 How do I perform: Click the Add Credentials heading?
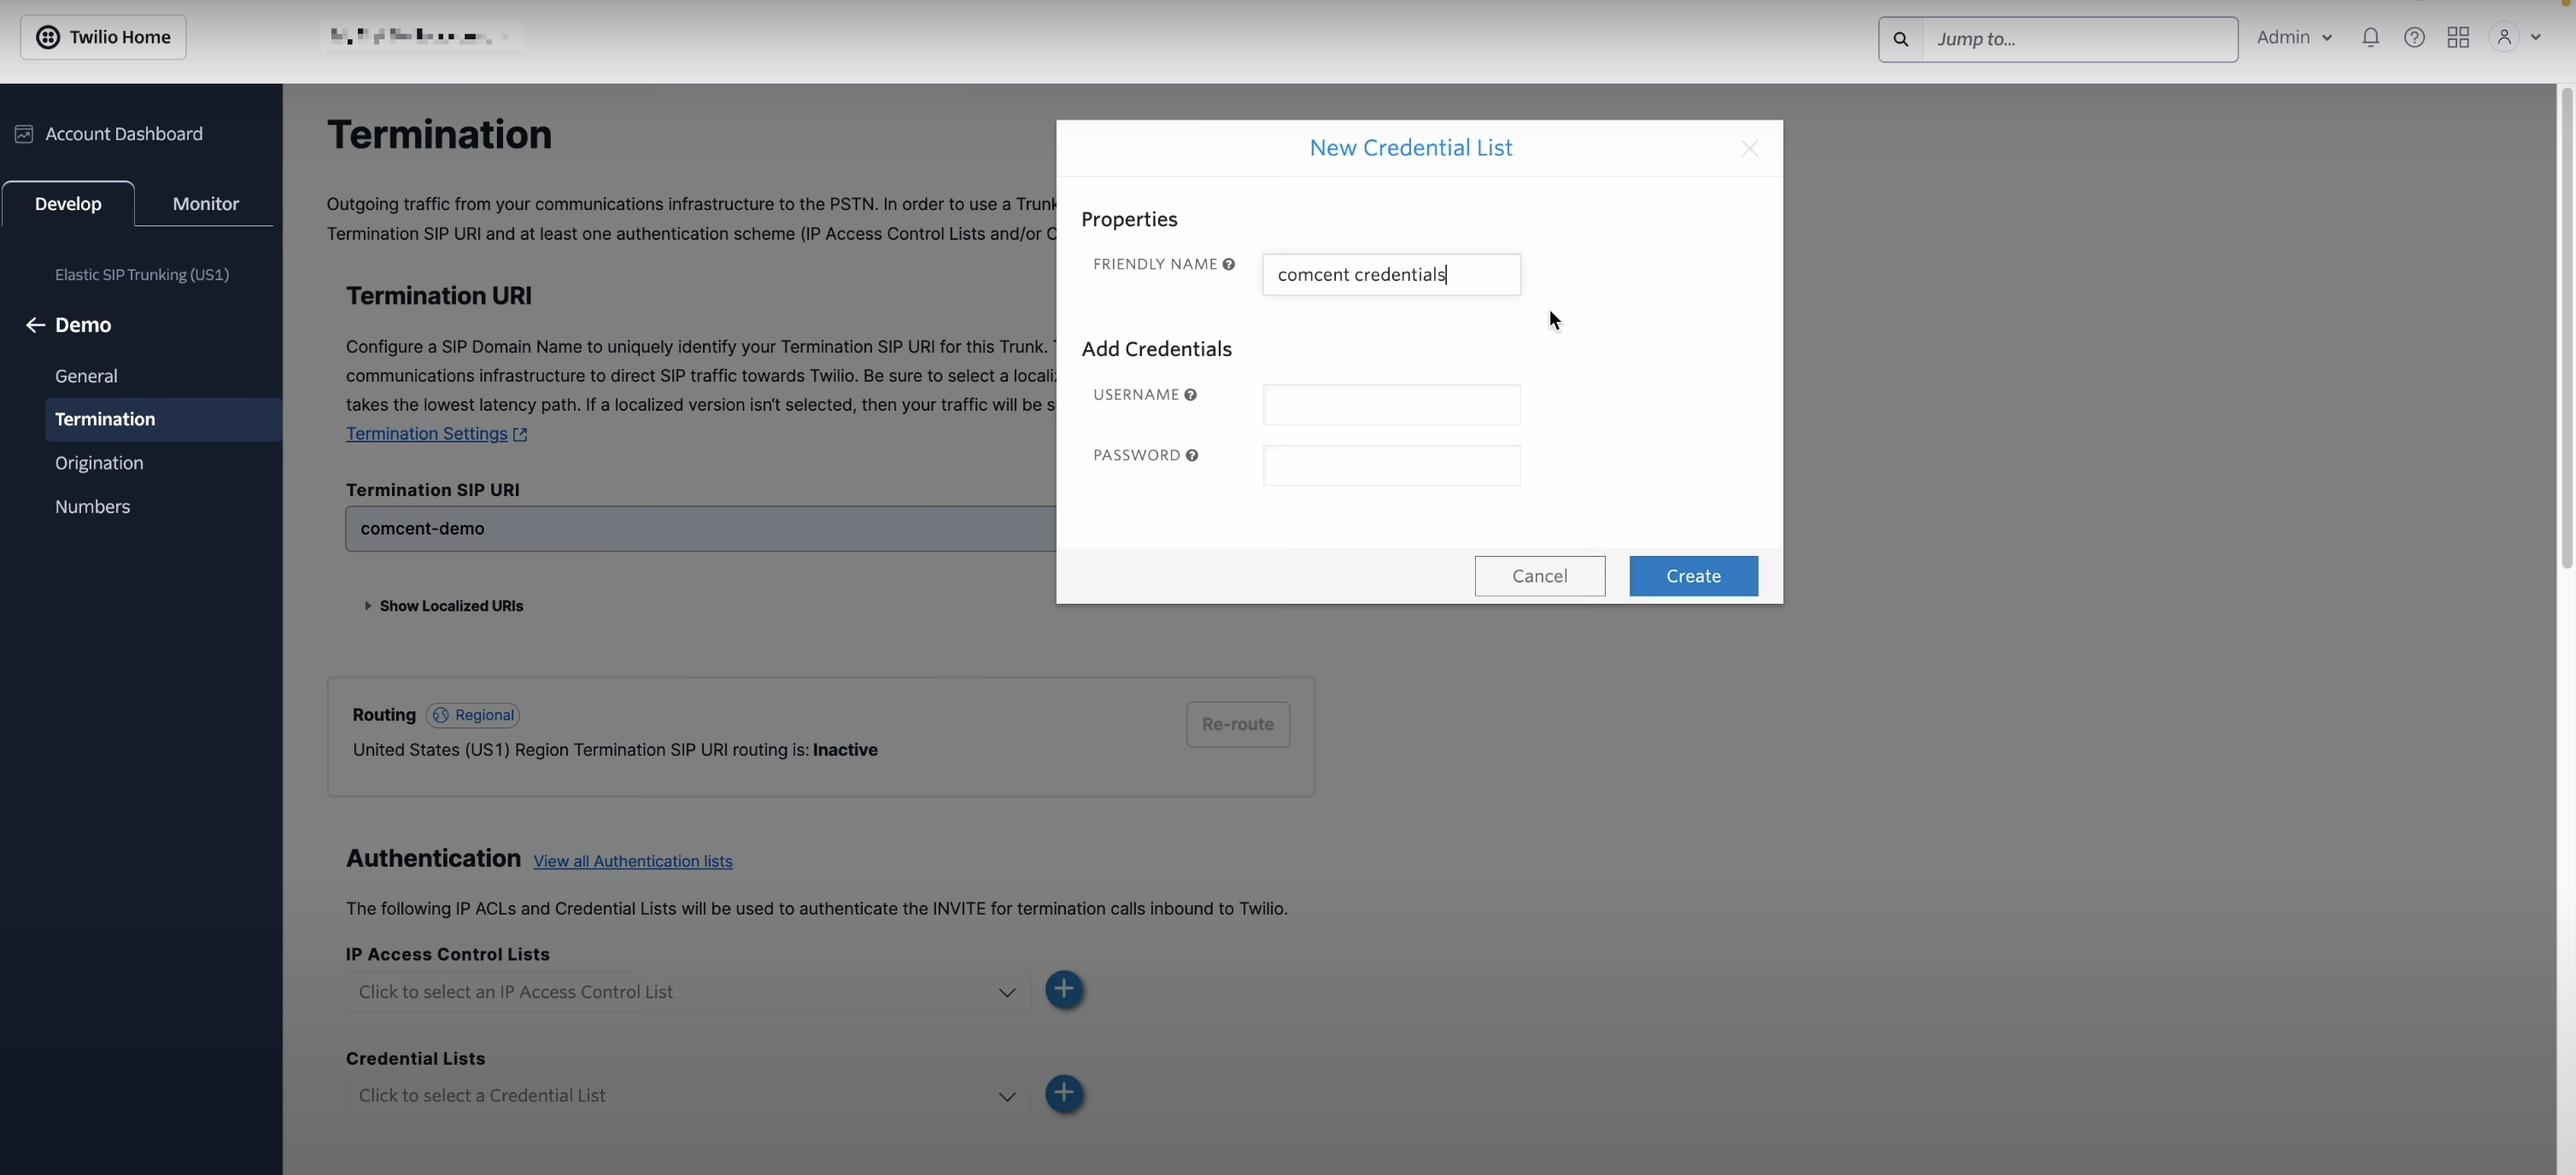tap(1156, 349)
